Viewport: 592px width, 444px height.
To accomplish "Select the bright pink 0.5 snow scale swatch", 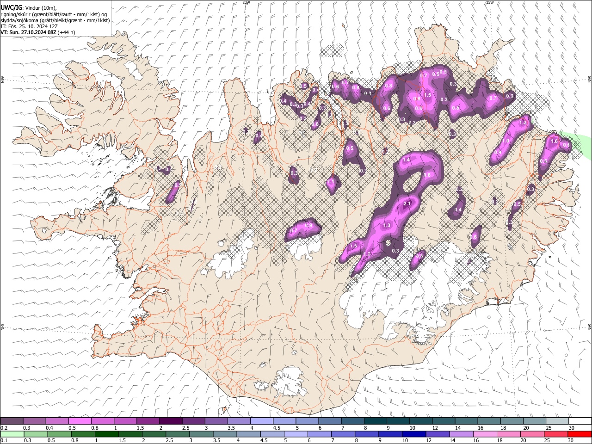I will coord(80,421).
